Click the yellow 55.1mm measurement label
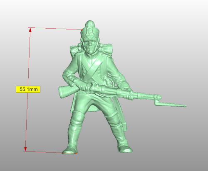Viewport: 208px width, 171px height. pyautogui.click(x=28, y=89)
